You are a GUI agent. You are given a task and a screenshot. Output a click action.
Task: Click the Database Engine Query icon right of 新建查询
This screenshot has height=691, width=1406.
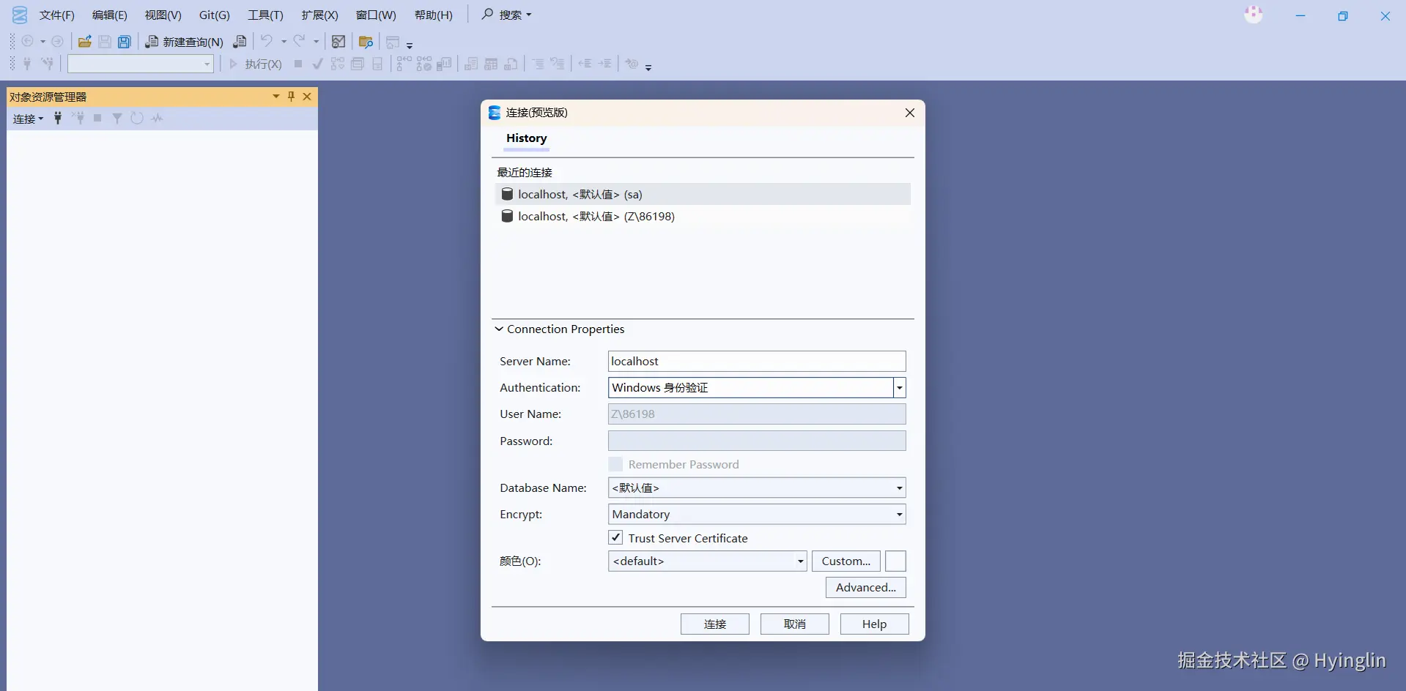point(240,42)
